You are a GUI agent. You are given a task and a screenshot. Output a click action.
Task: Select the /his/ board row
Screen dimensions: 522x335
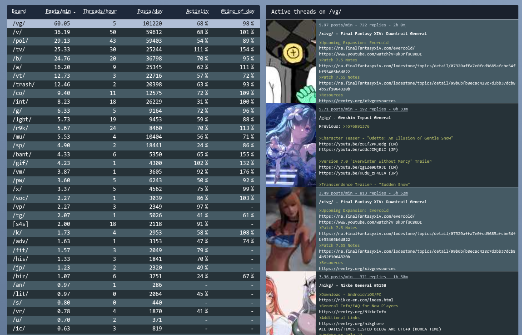coord(133,259)
